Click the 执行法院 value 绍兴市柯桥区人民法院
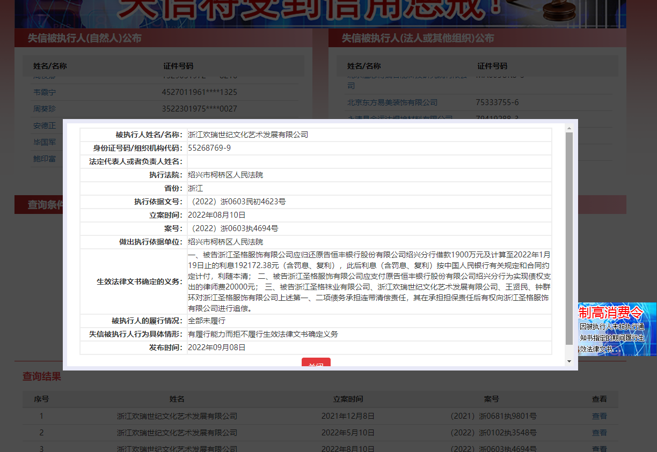 point(225,175)
